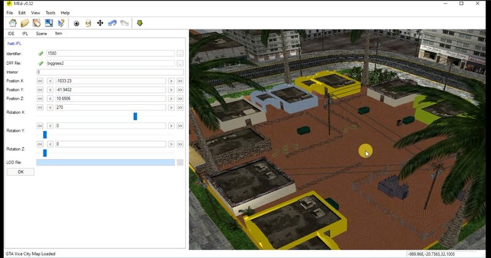Click the Rotation Z value field

[x=110, y=144]
